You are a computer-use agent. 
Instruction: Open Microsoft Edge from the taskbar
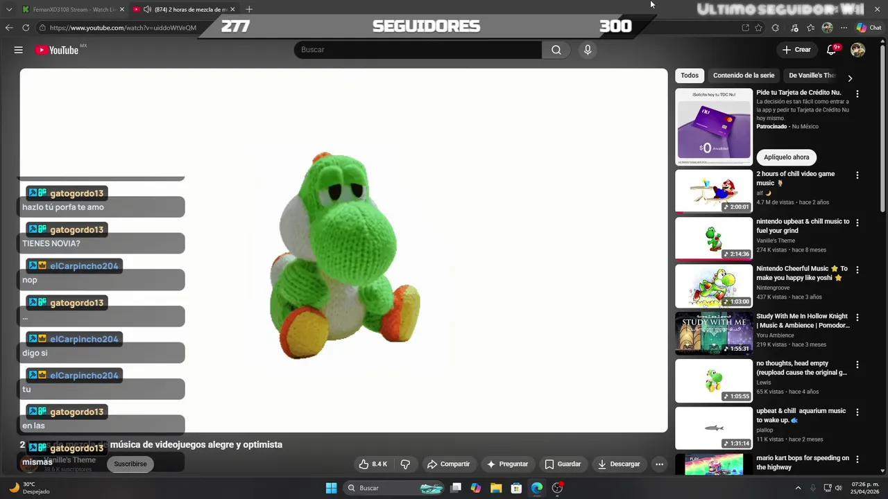tap(537, 488)
